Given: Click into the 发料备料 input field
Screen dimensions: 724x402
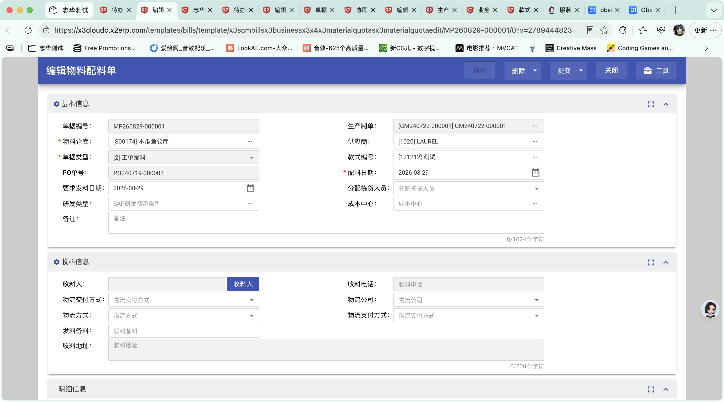Looking at the screenshot, I should 184,331.
